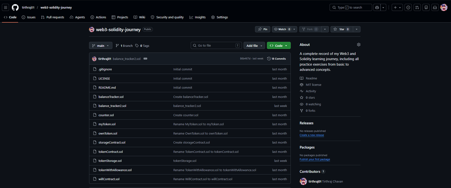The height and width of the screenshot is (188, 451).
Task: Open your repositories icon in header
Action: click(426, 8)
